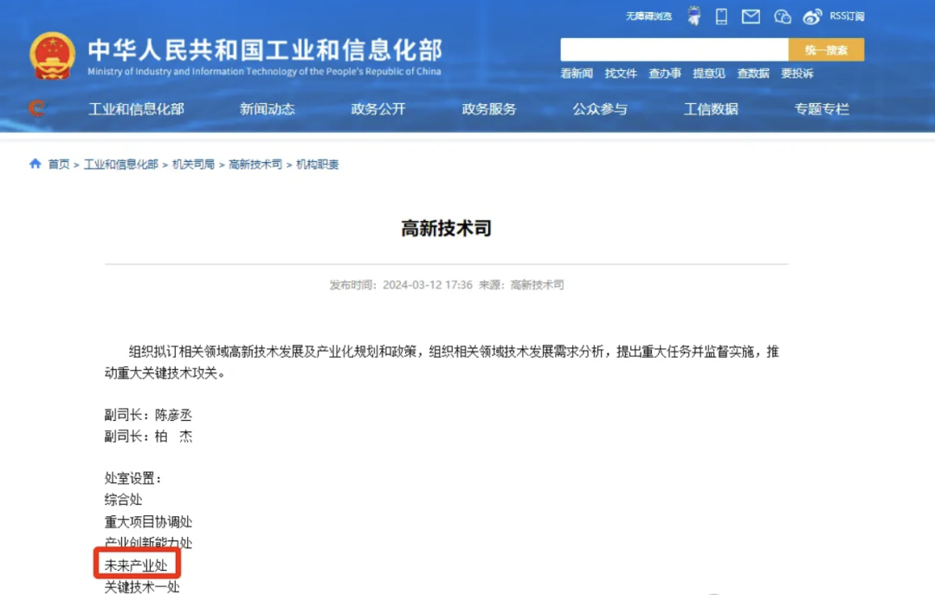Select 政务服务 in the navigation bar
Image resolution: width=935 pixels, height=595 pixels.
489,109
